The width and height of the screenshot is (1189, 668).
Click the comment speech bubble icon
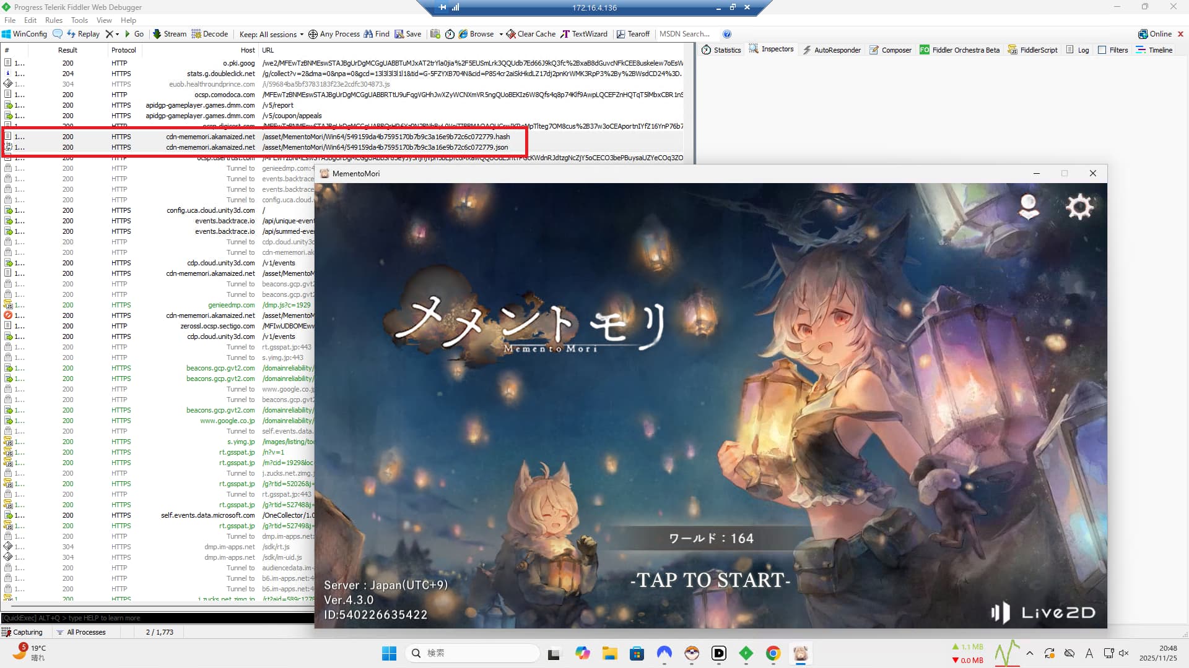point(58,34)
